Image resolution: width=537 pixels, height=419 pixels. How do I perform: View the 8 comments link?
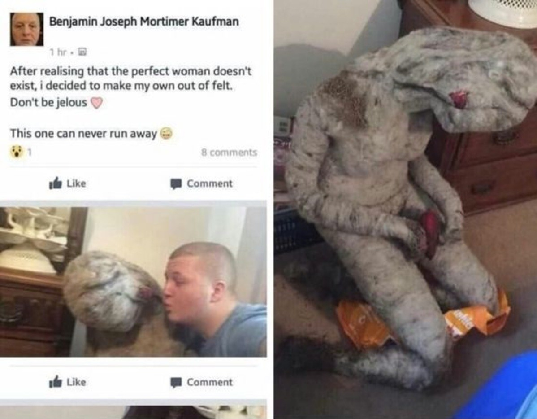tap(229, 152)
